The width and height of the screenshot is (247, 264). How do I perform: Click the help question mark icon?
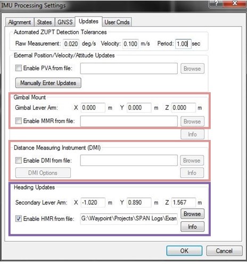pos(216,4)
